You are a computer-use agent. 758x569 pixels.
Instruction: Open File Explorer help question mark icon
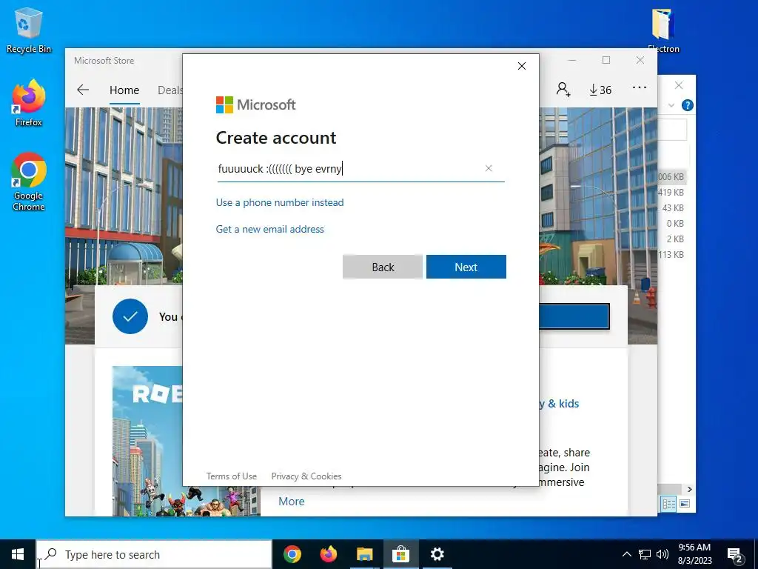[687, 105]
